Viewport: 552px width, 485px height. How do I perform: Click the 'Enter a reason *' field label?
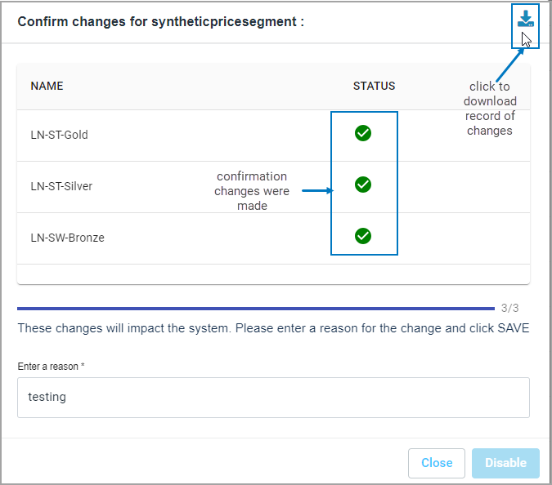(51, 367)
